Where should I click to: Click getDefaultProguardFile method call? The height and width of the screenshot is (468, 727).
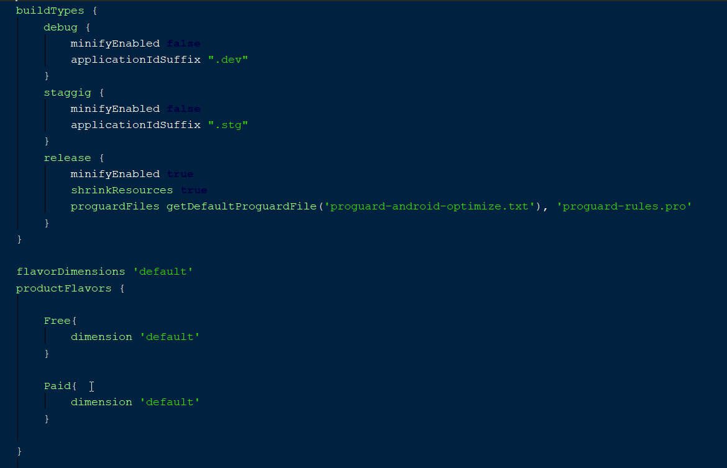(242, 206)
